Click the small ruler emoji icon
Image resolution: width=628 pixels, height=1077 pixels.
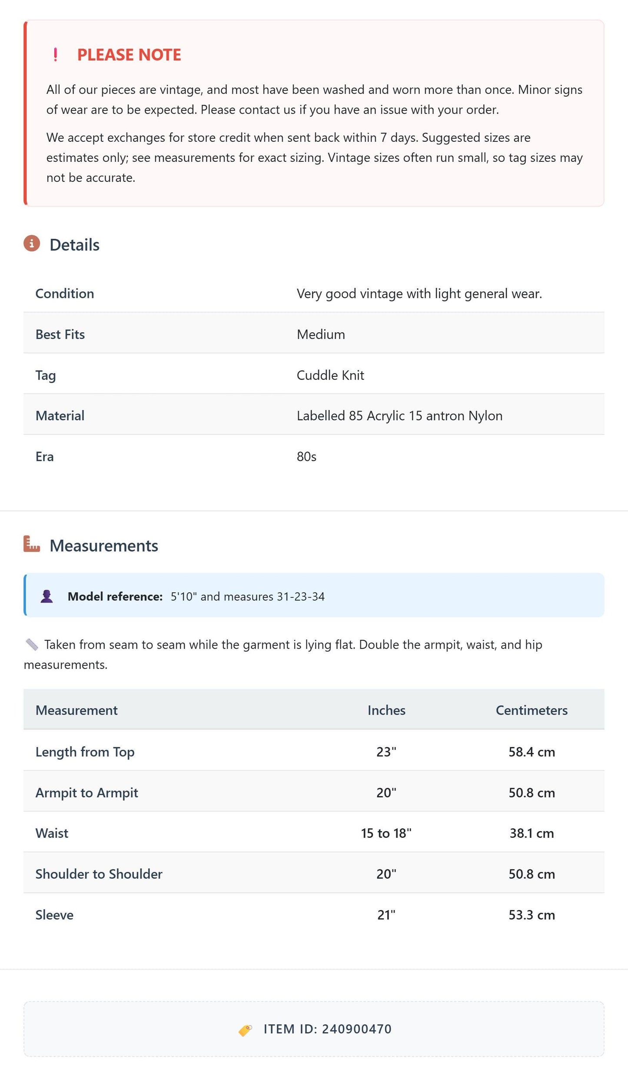click(x=32, y=644)
